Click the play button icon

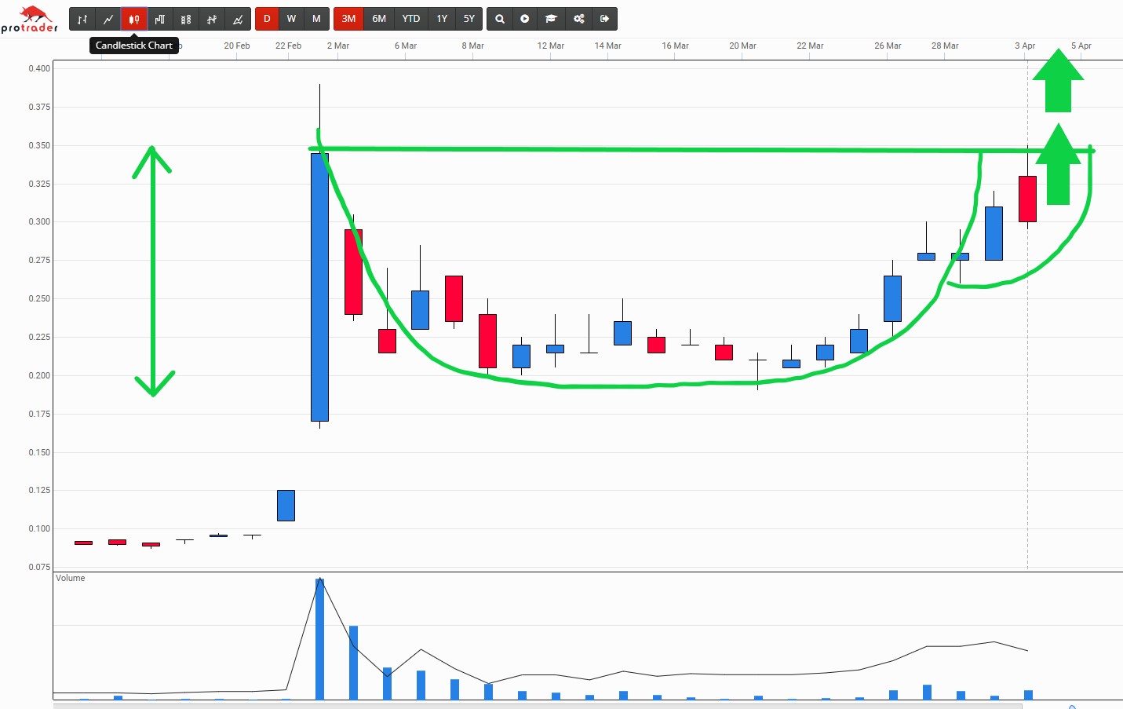coord(525,19)
